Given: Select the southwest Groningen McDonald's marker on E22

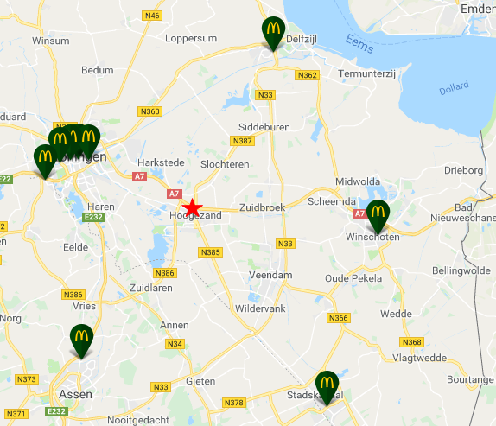Looking at the screenshot, I should pyautogui.click(x=45, y=162).
